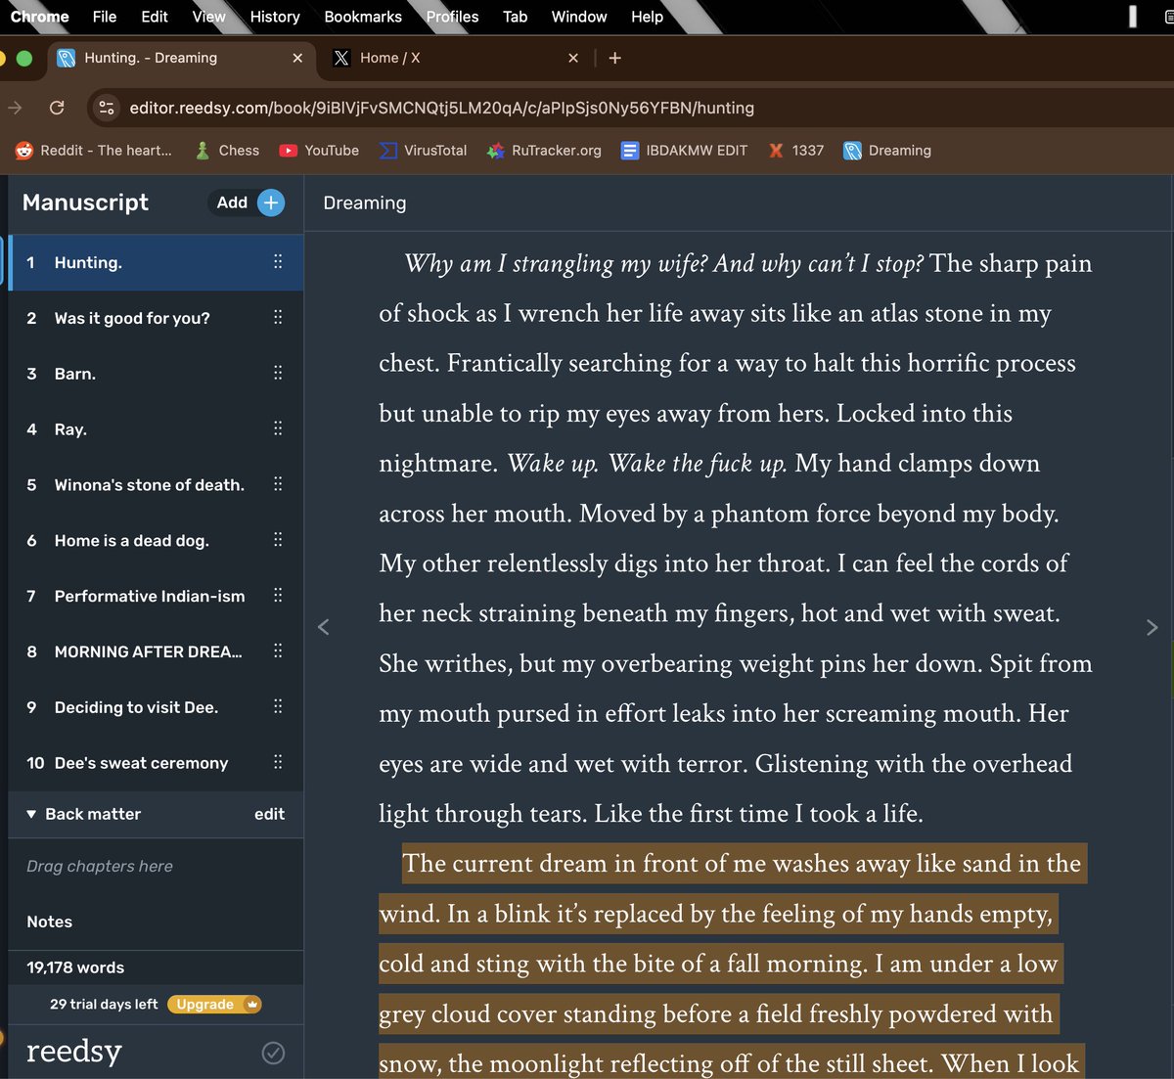Switch to the Home / X tab

[x=455, y=58]
